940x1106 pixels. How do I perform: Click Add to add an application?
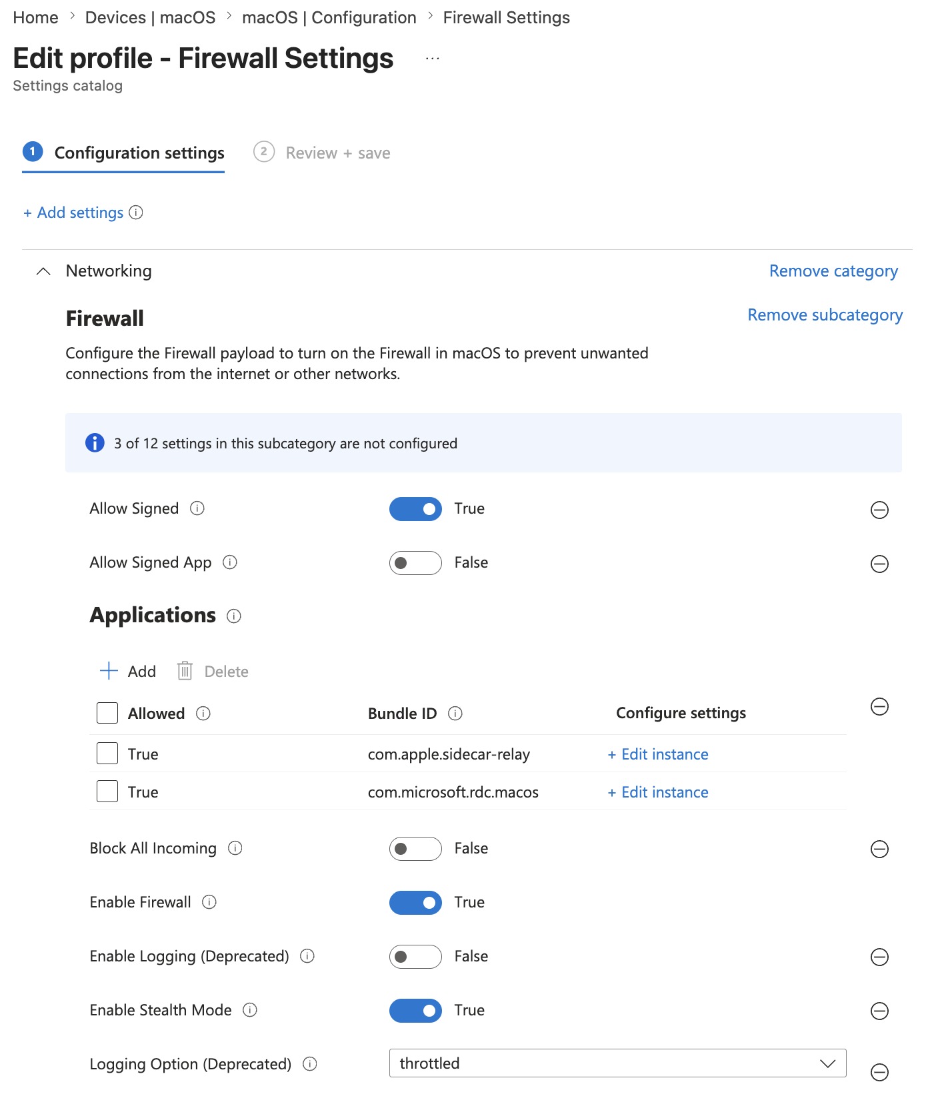click(128, 671)
